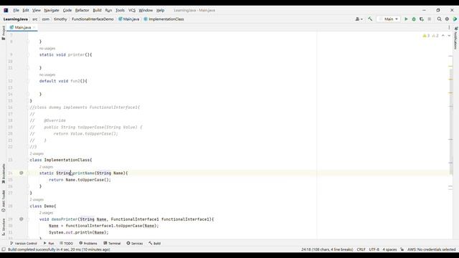This screenshot has height=258, width=459.
Task: Open the Window menu
Action: 146,10
